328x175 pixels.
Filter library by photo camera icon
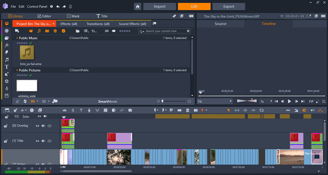pyautogui.click(x=47, y=31)
